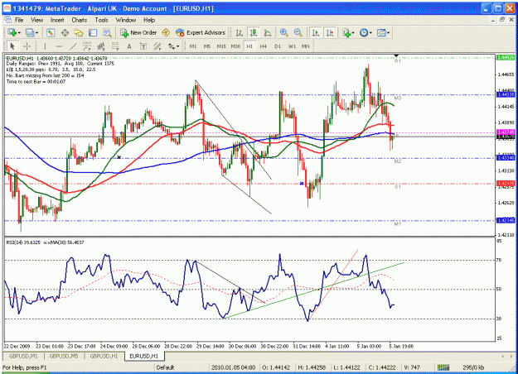Open the View menu
518x374 pixels.
37,20
